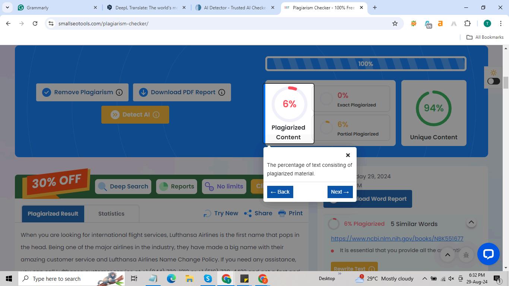The height and width of the screenshot is (286, 509).
Task: Open the Extensions puzzle menu
Action: tap(467, 23)
